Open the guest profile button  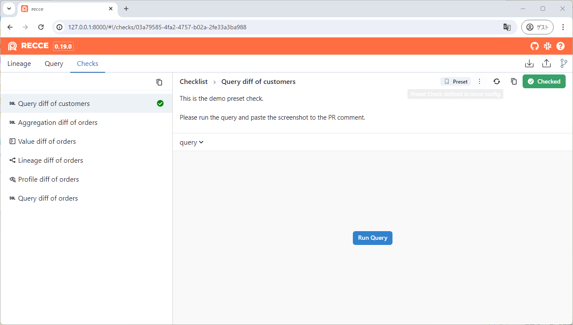point(537,27)
